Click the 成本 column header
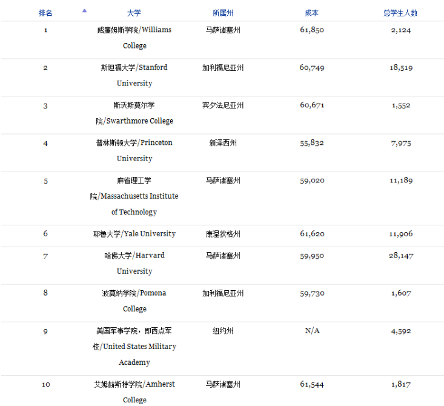This screenshot has height=406, width=444. [312, 13]
